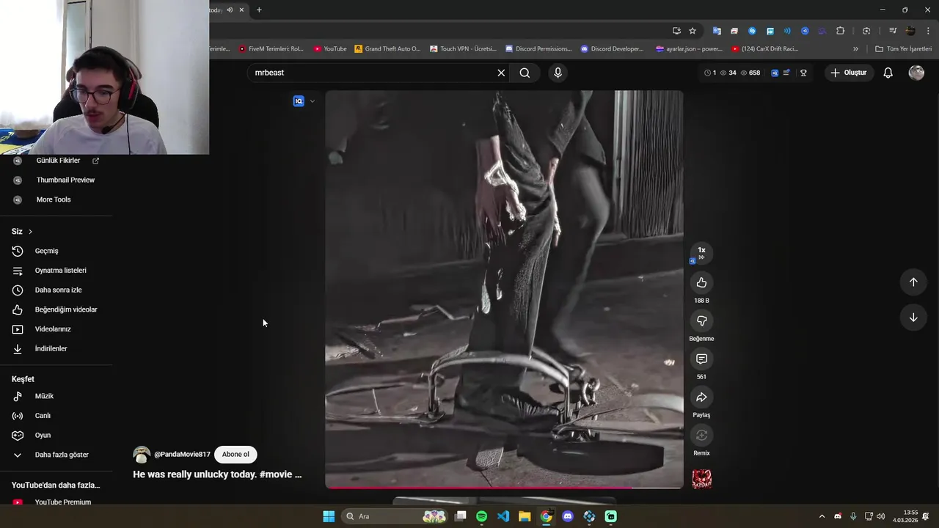Open Günlük Fikirler in sidebar

click(x=58, y=161)
